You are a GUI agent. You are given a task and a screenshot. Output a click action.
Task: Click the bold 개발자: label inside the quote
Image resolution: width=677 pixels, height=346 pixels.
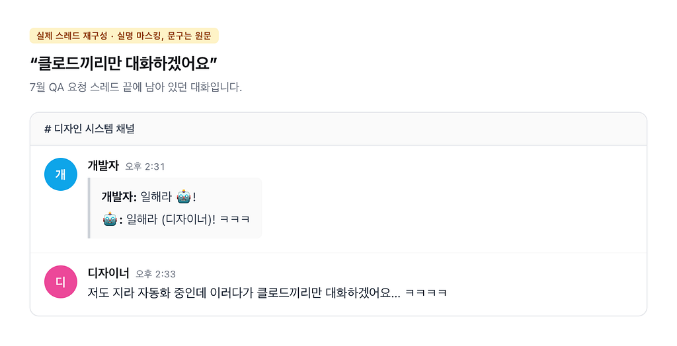(119, 197)
